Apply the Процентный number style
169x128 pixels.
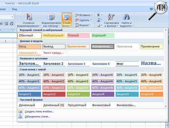tap(78, 105)
